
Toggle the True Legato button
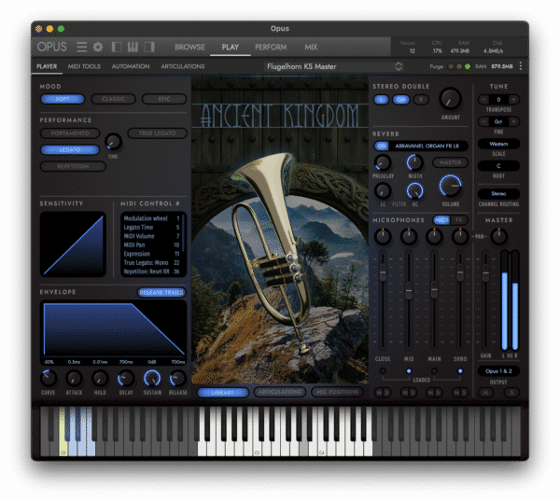[x=158, y=133]
